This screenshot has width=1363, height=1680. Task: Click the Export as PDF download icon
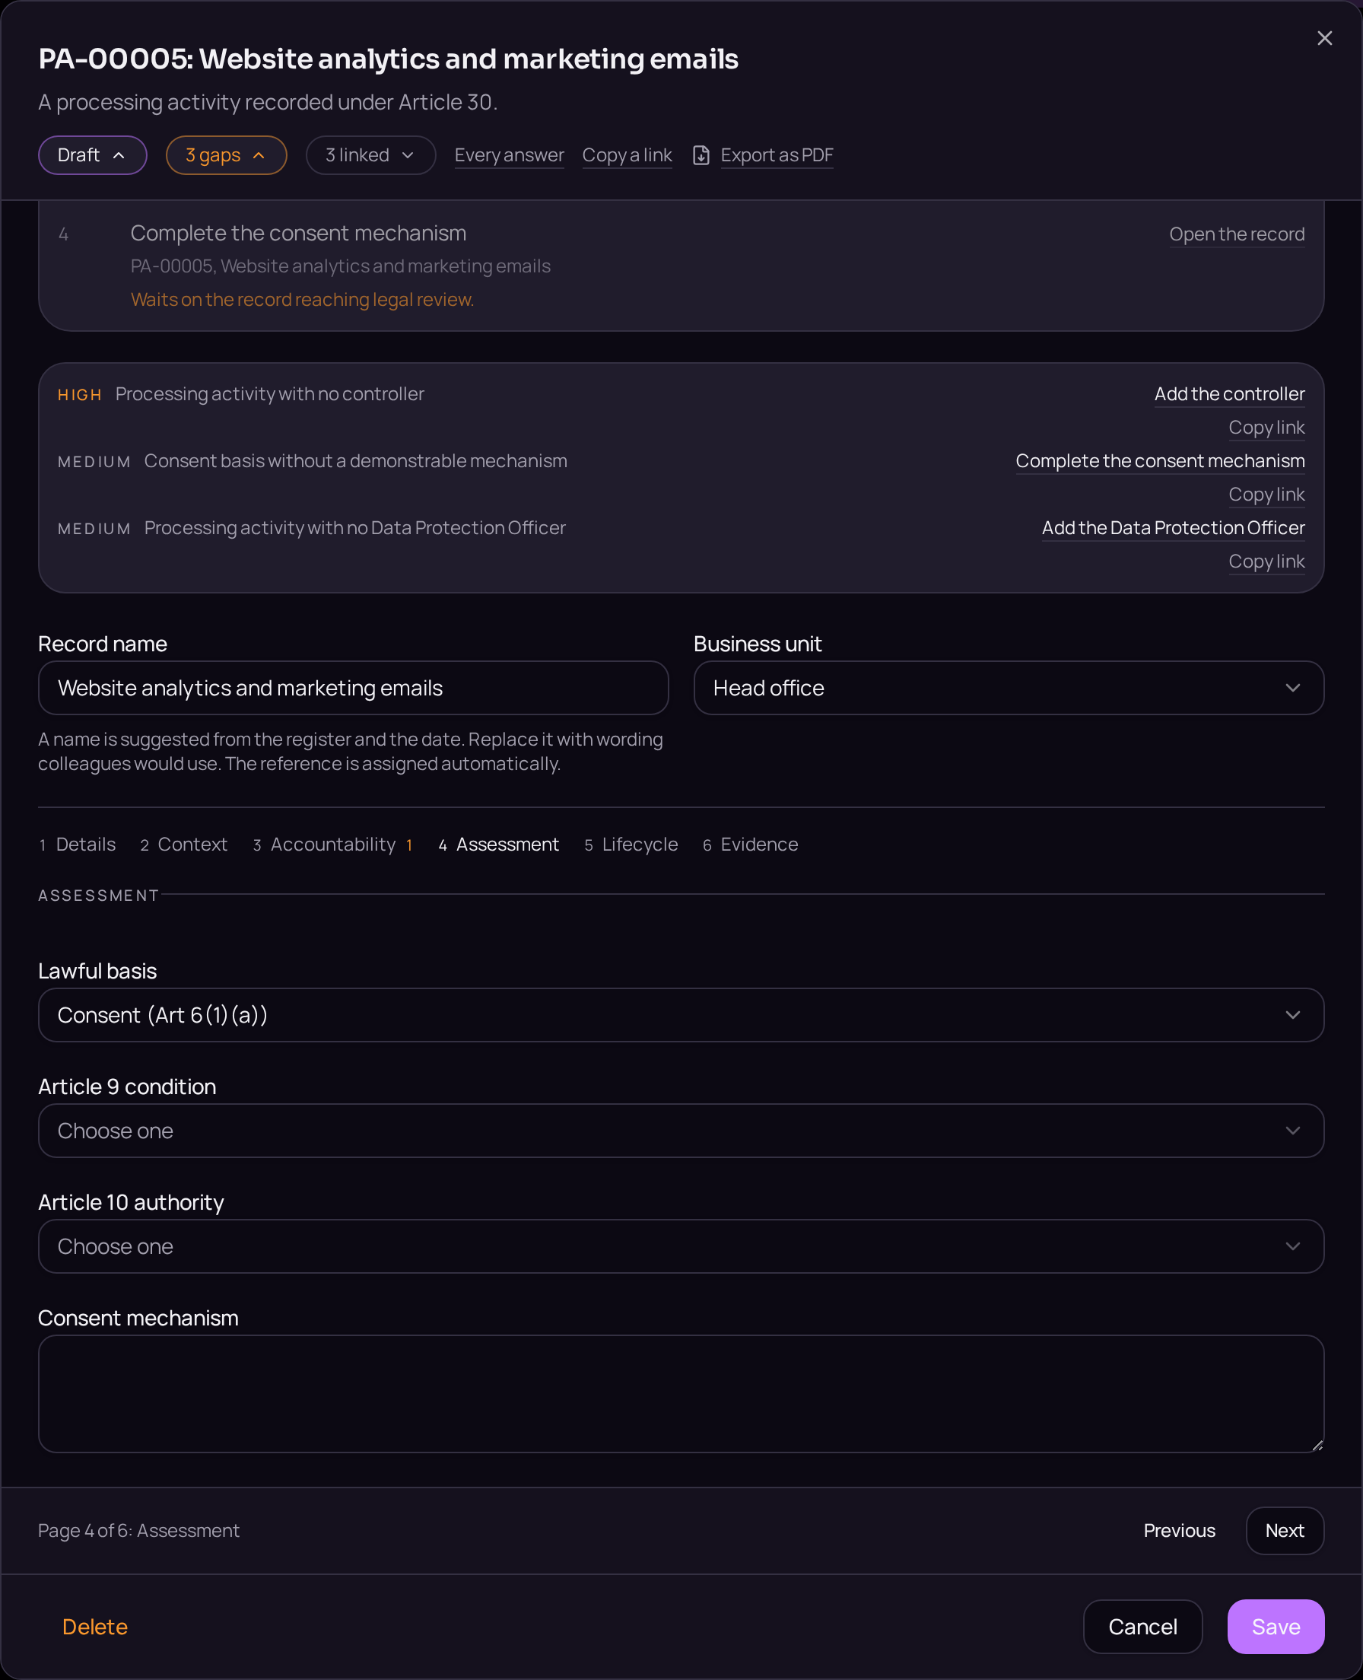(x=701, y=155)
